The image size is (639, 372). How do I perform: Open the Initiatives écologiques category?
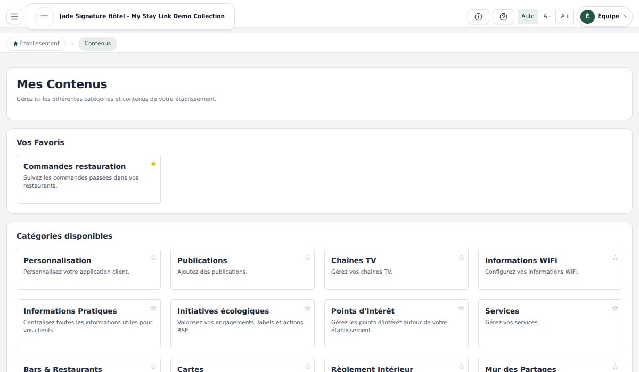pyautogui.click(x=242, y=324)
